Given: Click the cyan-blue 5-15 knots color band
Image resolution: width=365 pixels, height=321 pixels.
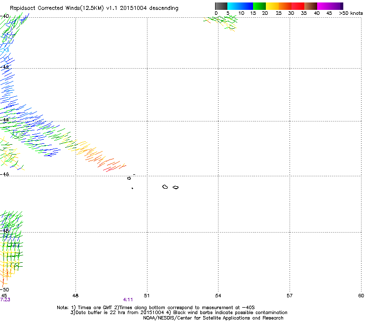Looking at the screenshot, I should click(240, 6).
